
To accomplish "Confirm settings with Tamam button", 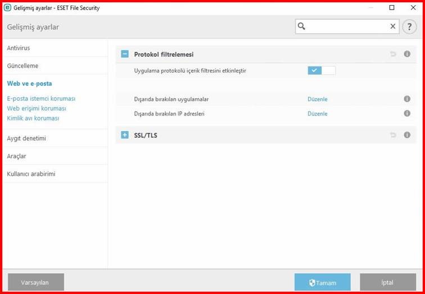I will (x=323, y=282).
